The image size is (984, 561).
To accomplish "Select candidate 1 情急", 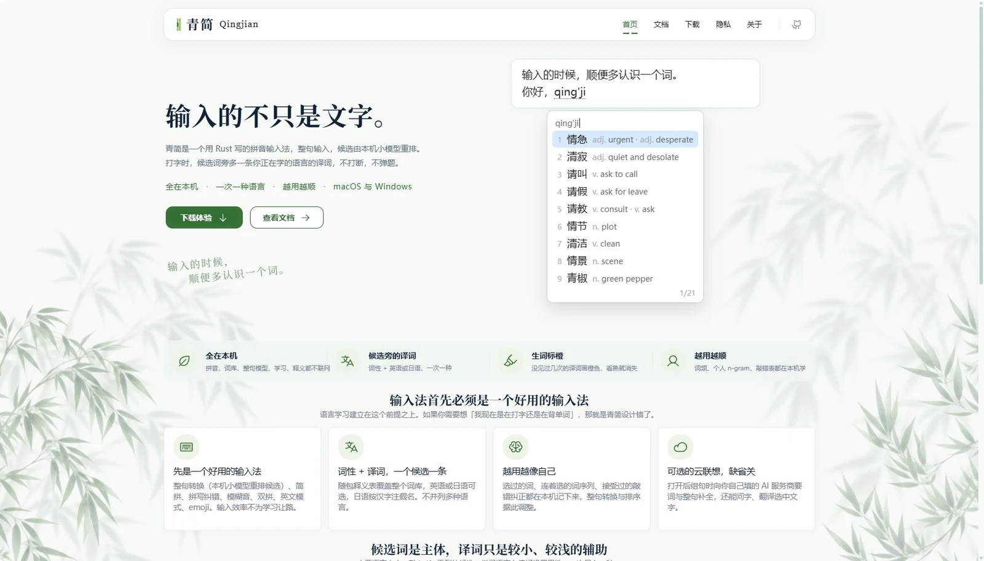I will point(625,139).
